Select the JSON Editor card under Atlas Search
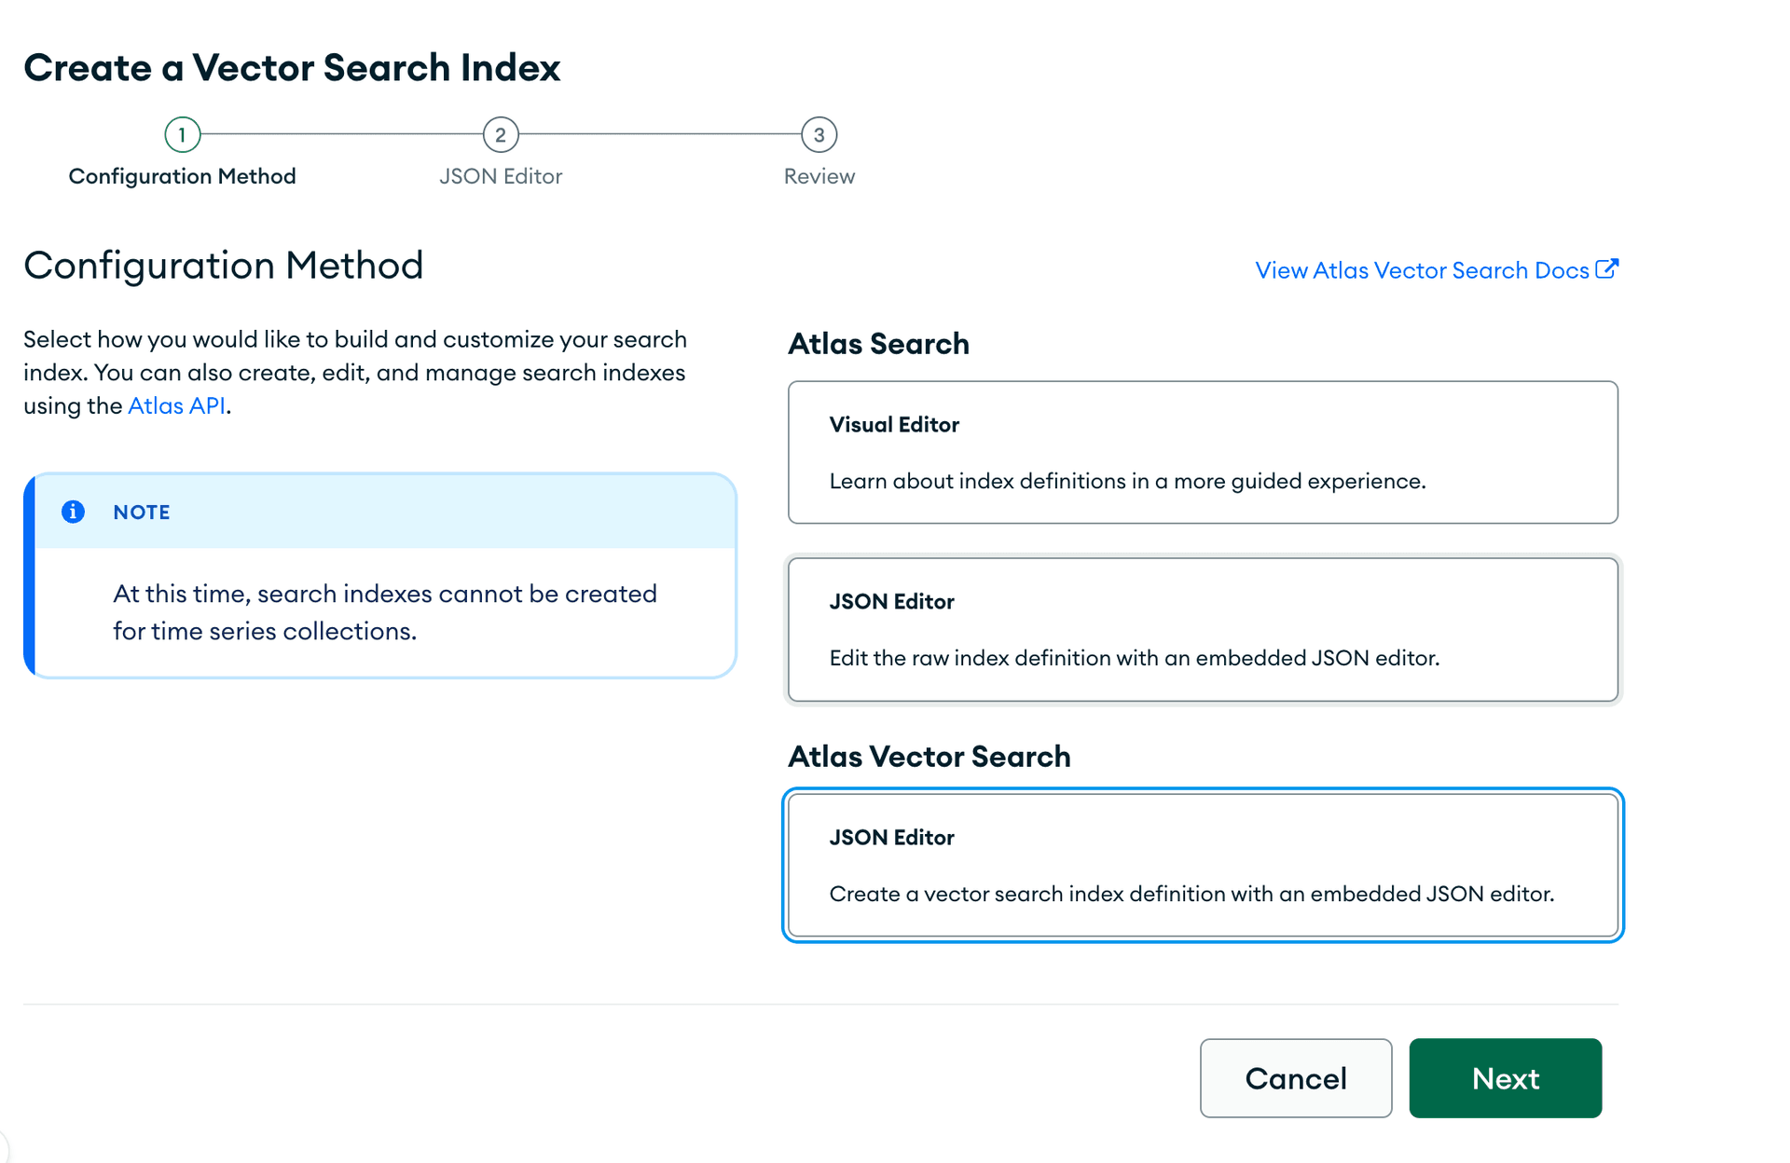Screen dimensions: 1790x1163 (1203, 629)
